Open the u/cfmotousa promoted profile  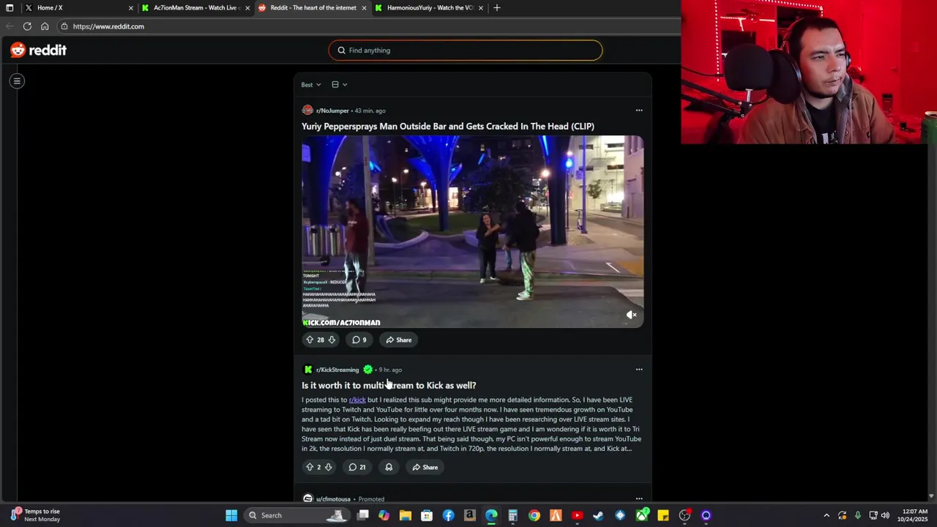[x=333, y=499]
